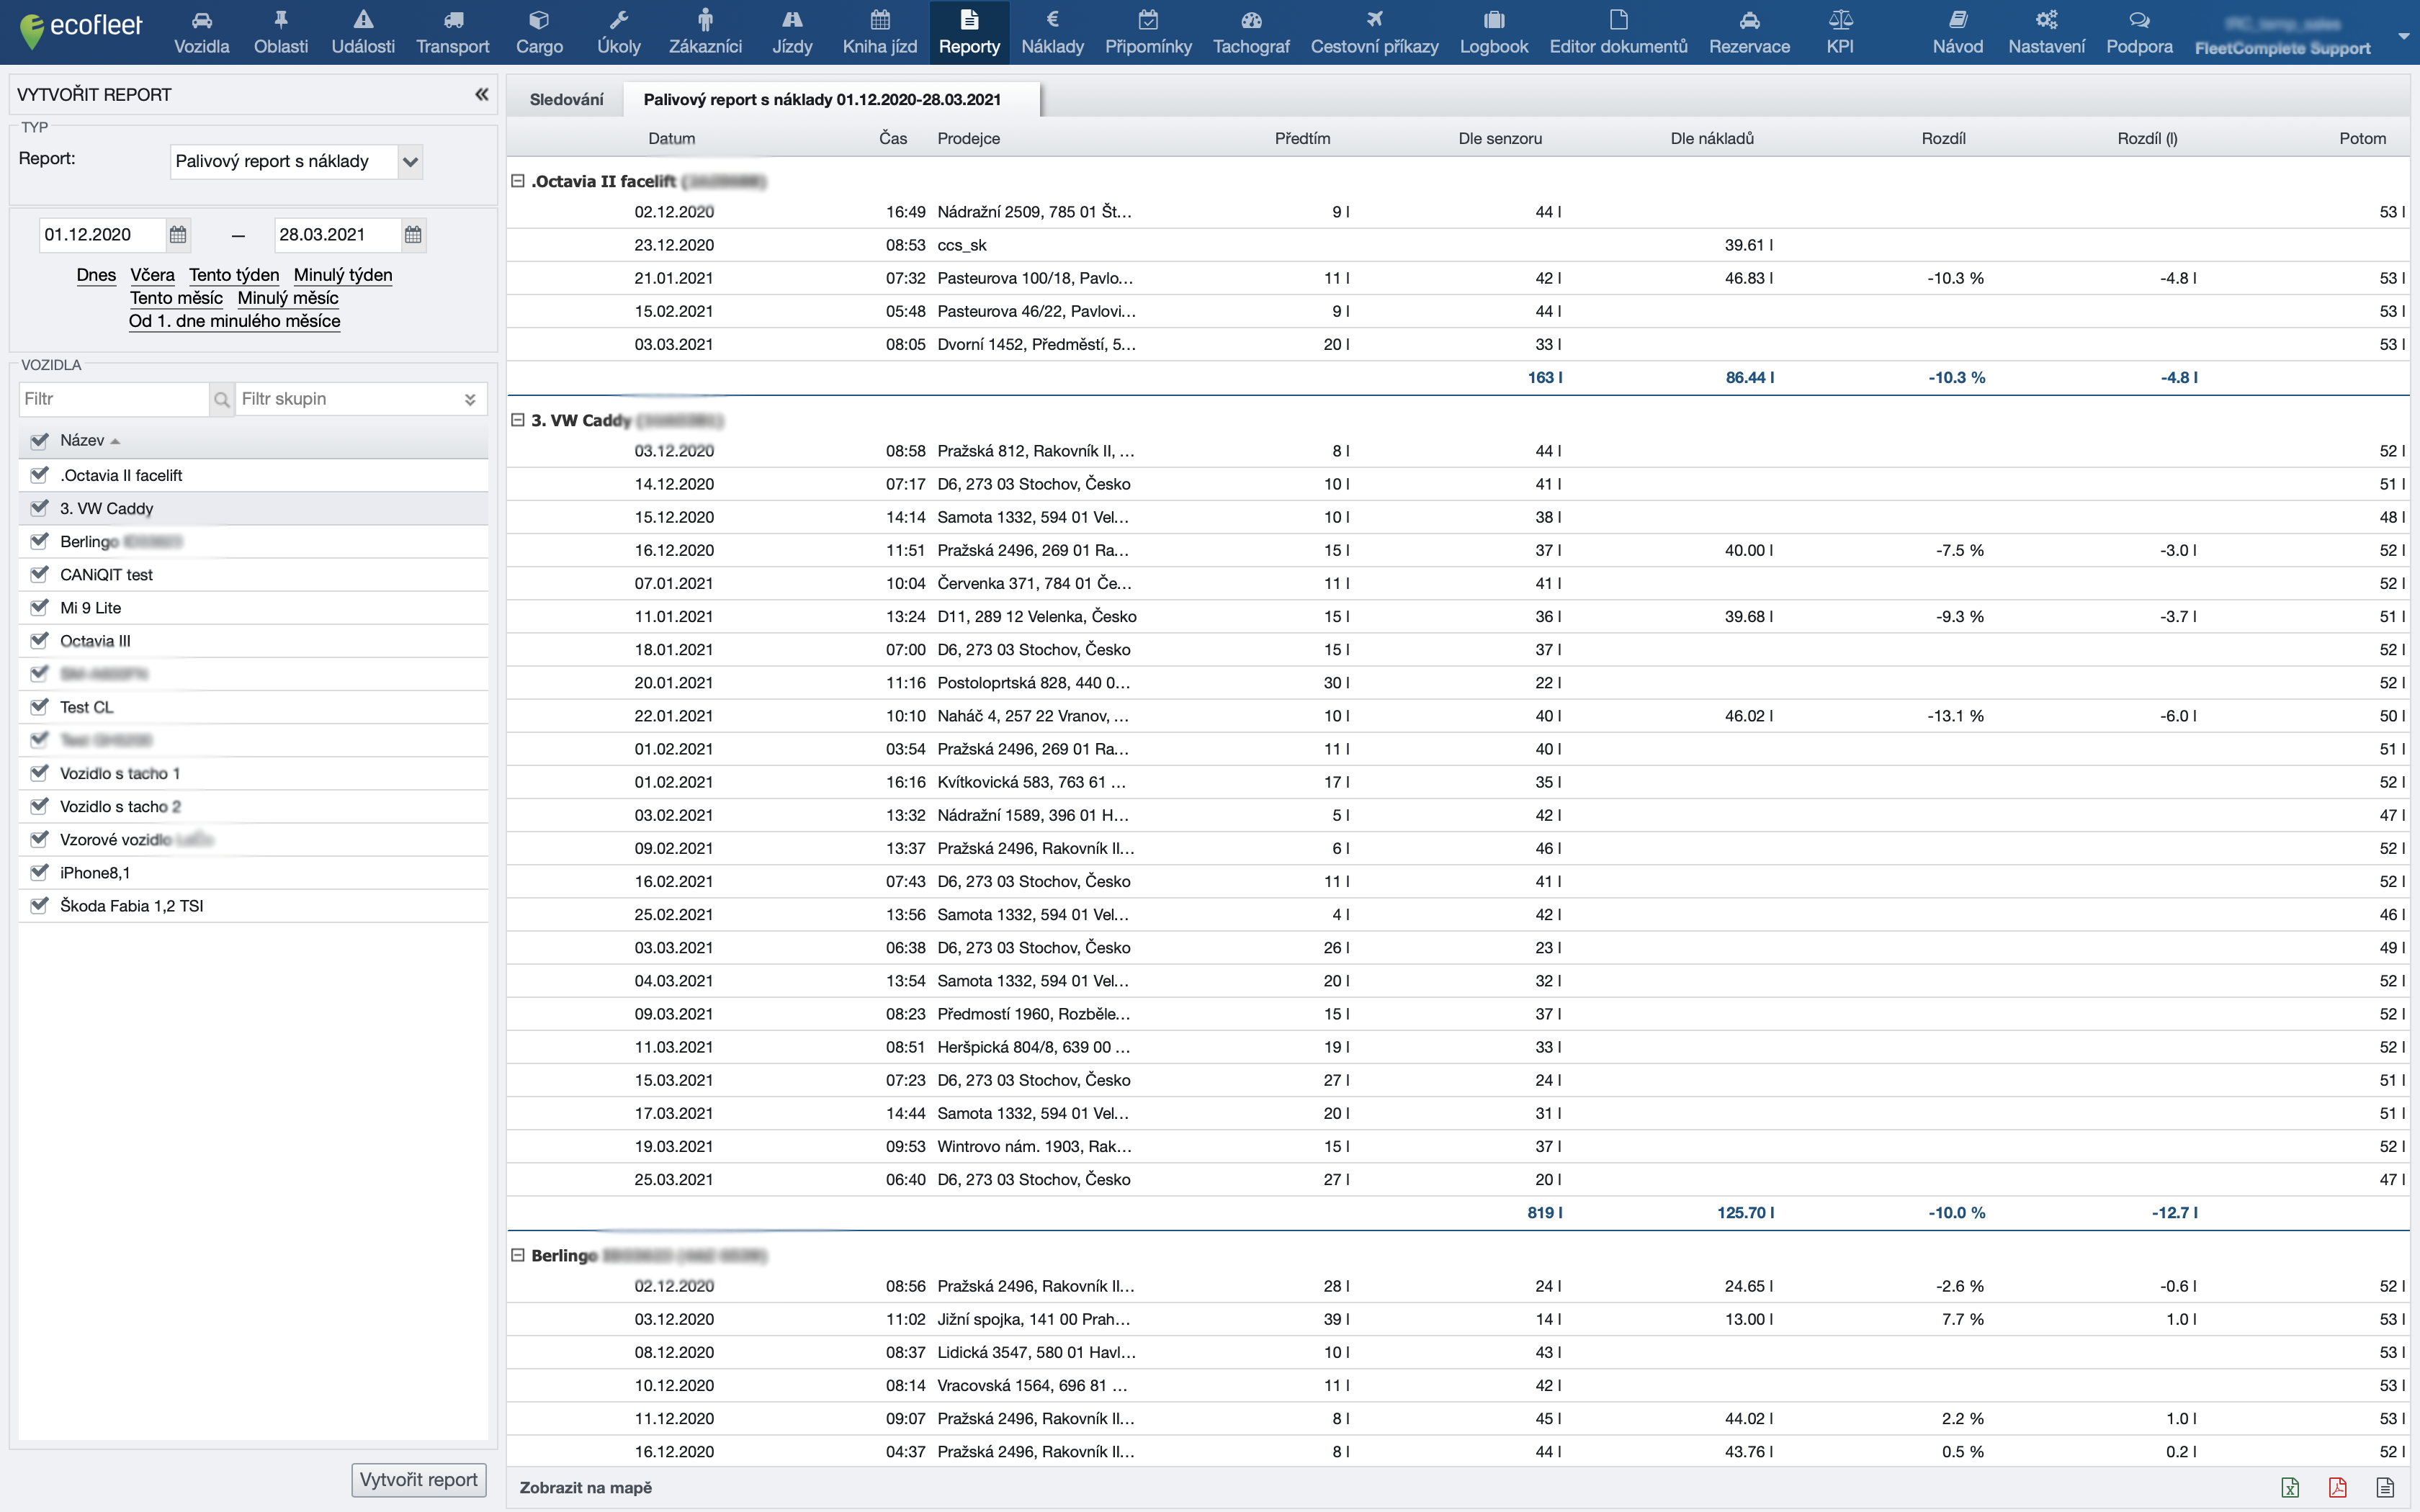2420x1512 pixels.
Task: Open Tachograf module icon
Action: pyautogui.click(x=1250, y=20)
